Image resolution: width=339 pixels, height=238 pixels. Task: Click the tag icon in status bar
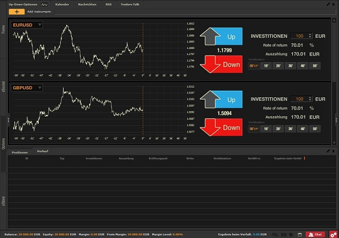291,234
